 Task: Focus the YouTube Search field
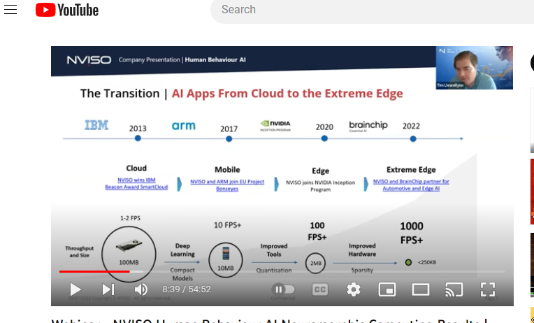pos(373,10)
